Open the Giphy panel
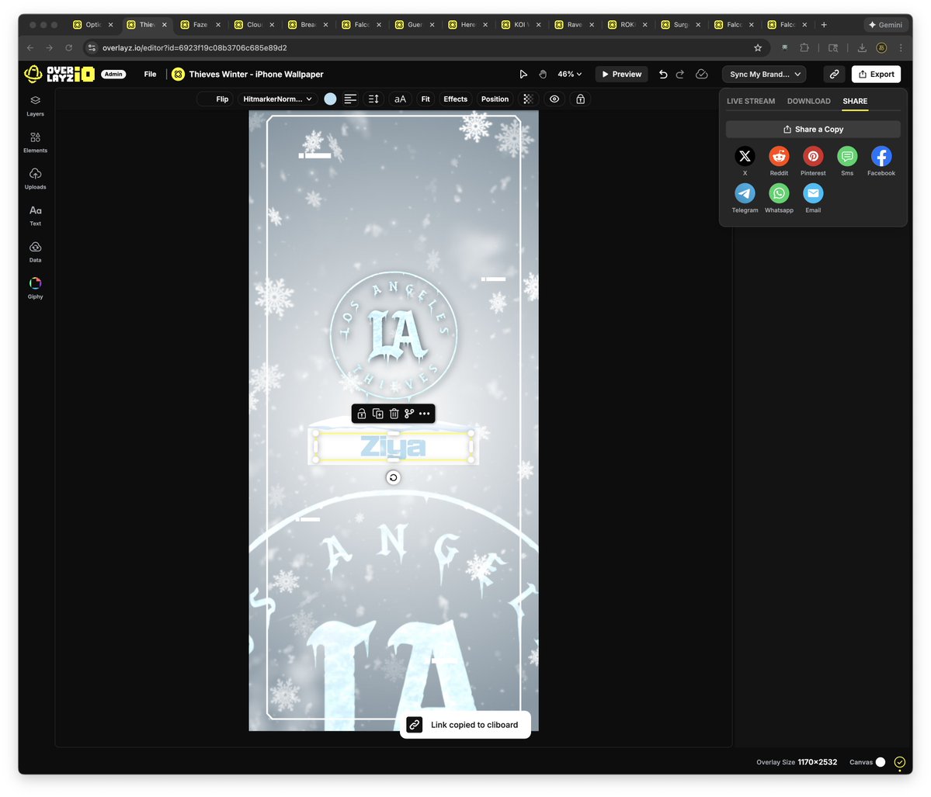931x797 pixels. (35, 289)
